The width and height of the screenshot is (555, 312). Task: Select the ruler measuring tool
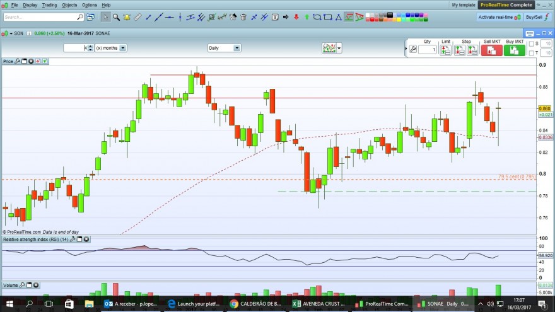tap(137, 17)
